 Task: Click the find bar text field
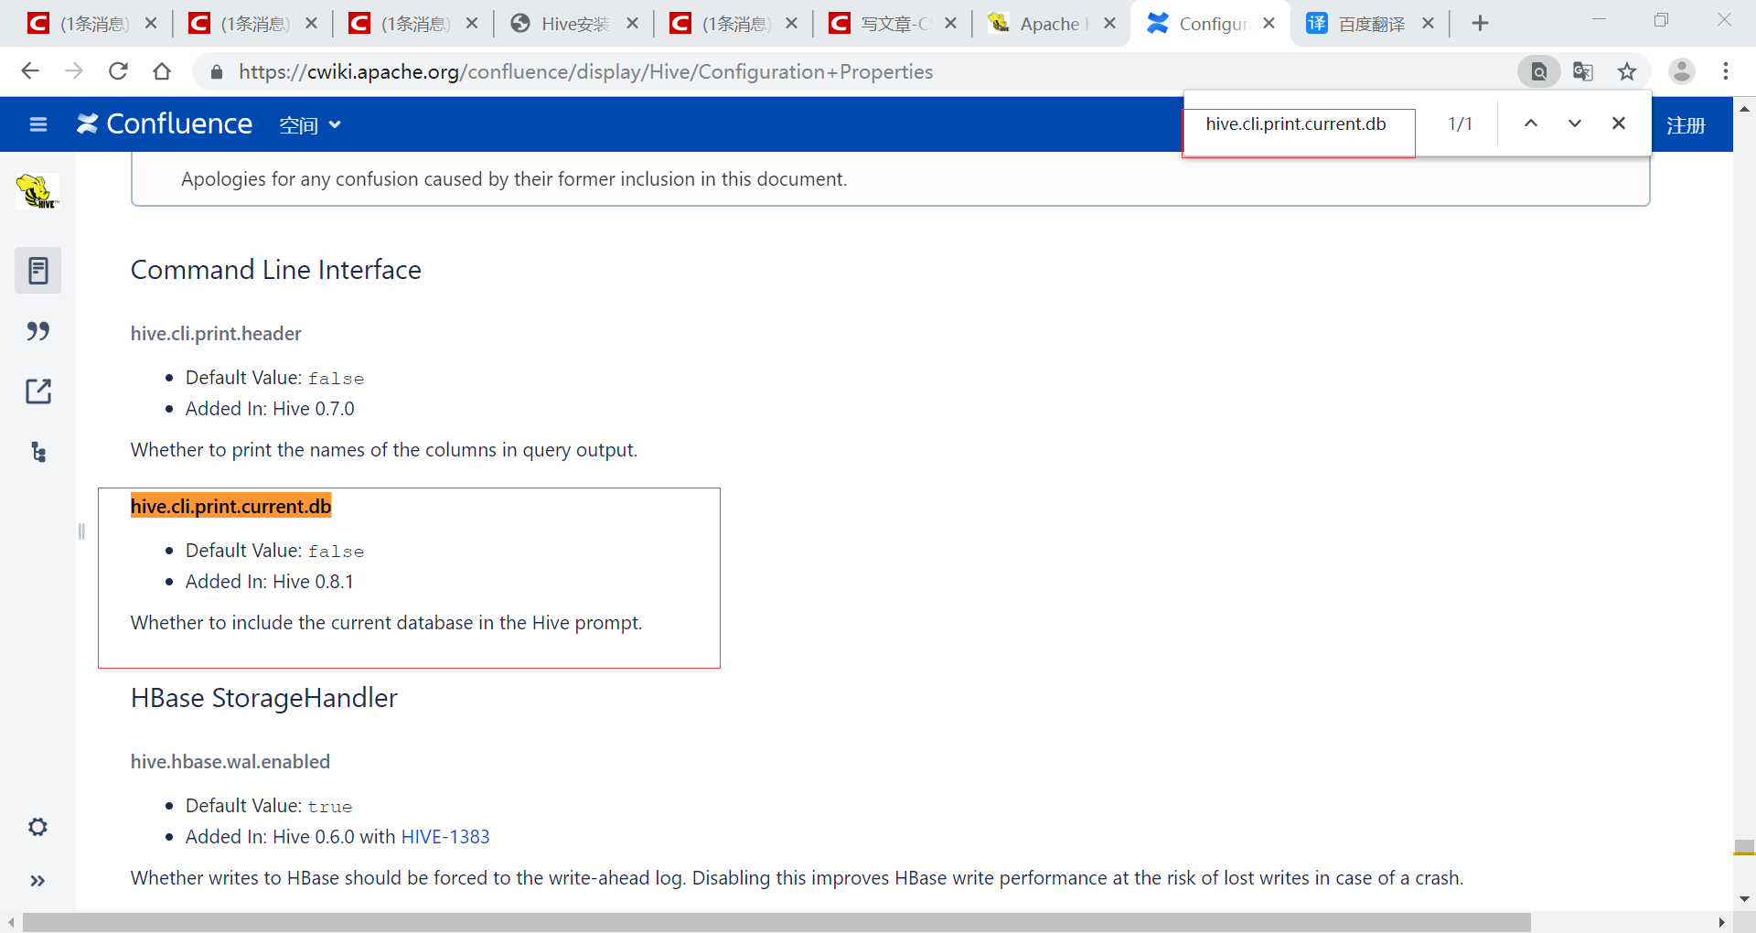coord(1299,124)
